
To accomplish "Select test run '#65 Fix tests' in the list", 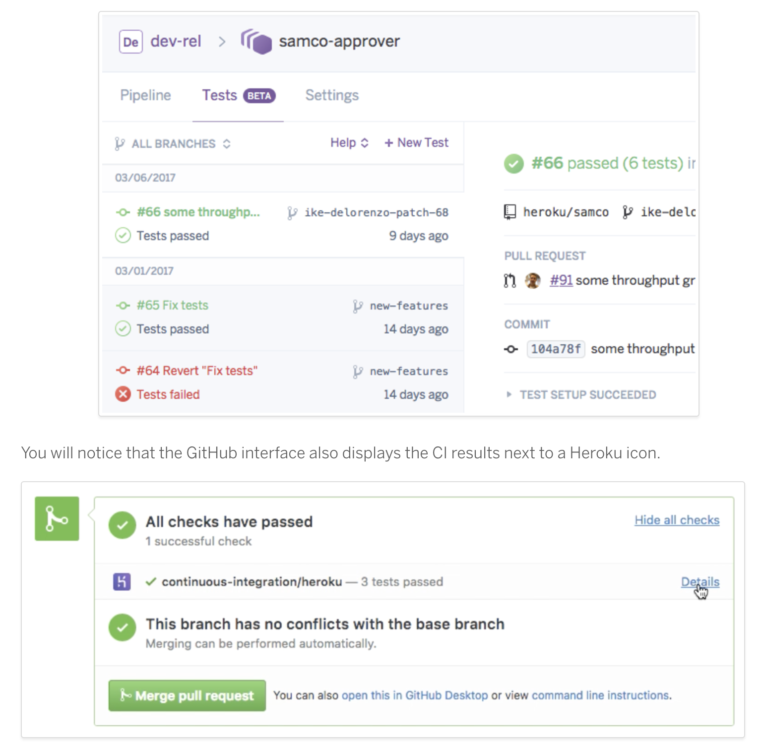I will click(x=283, y=317).
